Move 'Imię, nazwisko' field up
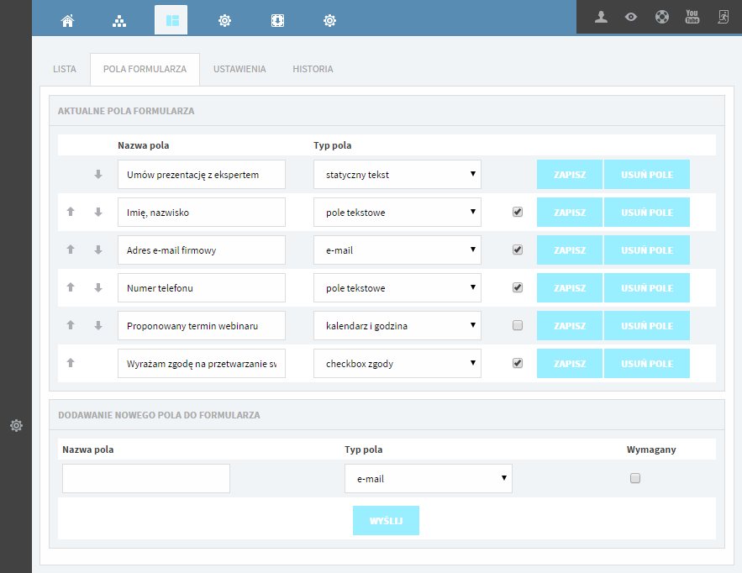Image resolution: width=742 pixels, height=573 pixels. click(x=71, y=212)
